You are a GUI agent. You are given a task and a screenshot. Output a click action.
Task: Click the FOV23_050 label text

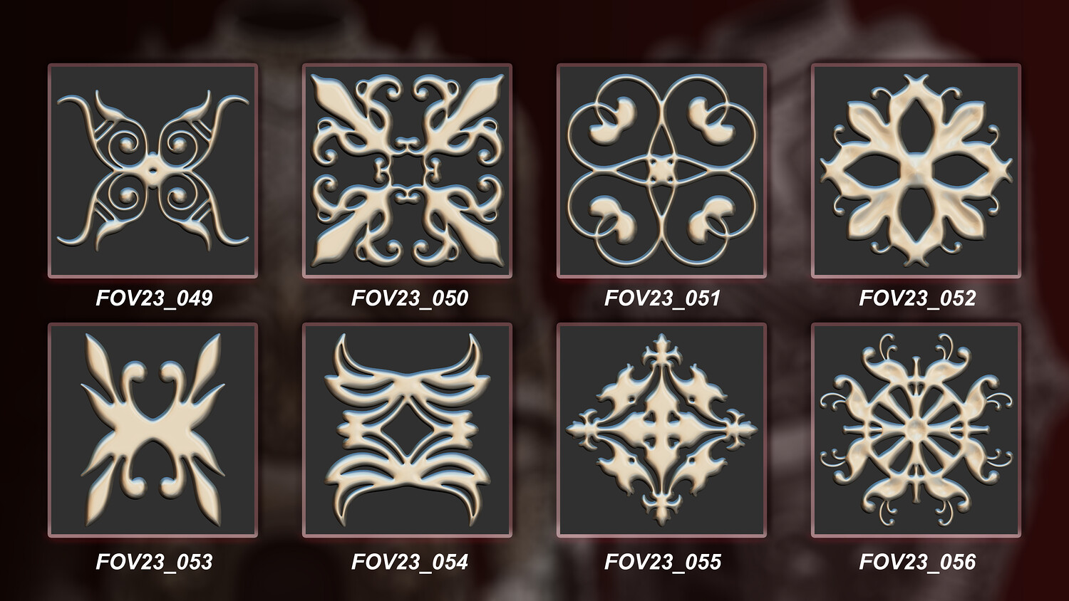coord(409,298)
